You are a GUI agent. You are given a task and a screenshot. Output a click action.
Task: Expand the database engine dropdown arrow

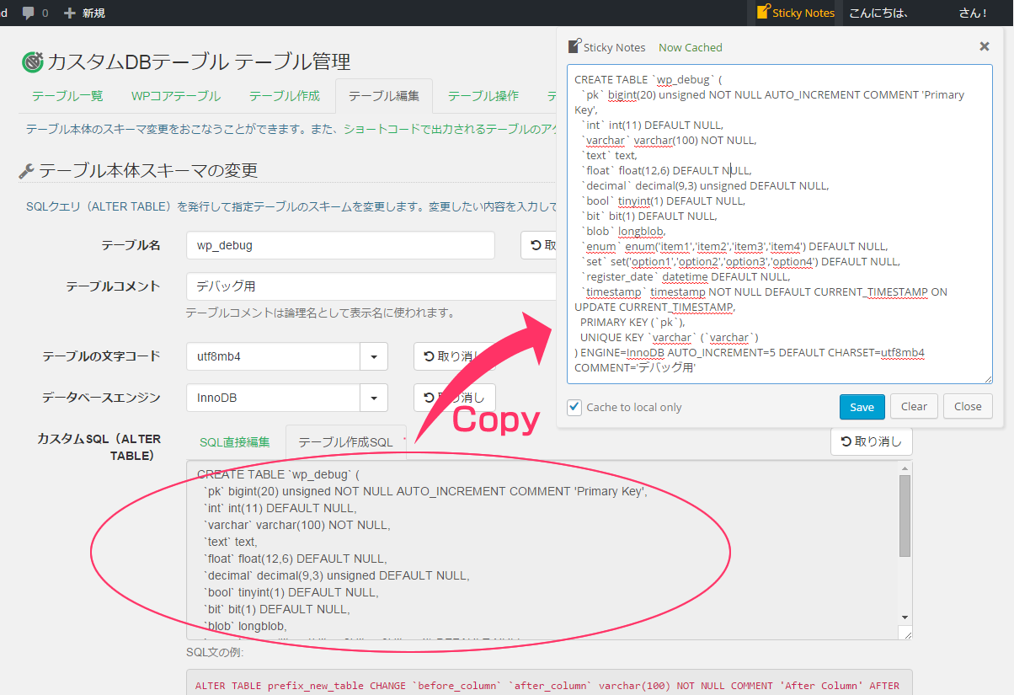tap(373, 398)
